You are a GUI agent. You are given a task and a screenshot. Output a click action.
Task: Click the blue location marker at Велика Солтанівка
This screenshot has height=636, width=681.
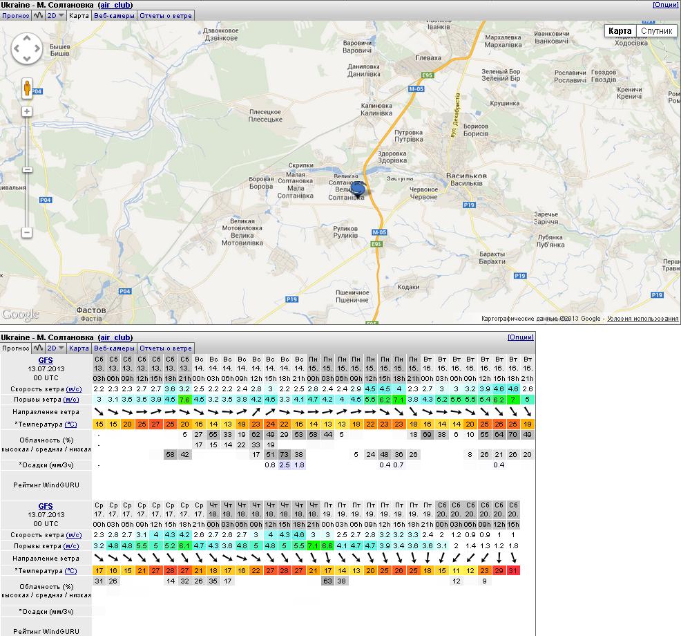pos(358,188)
